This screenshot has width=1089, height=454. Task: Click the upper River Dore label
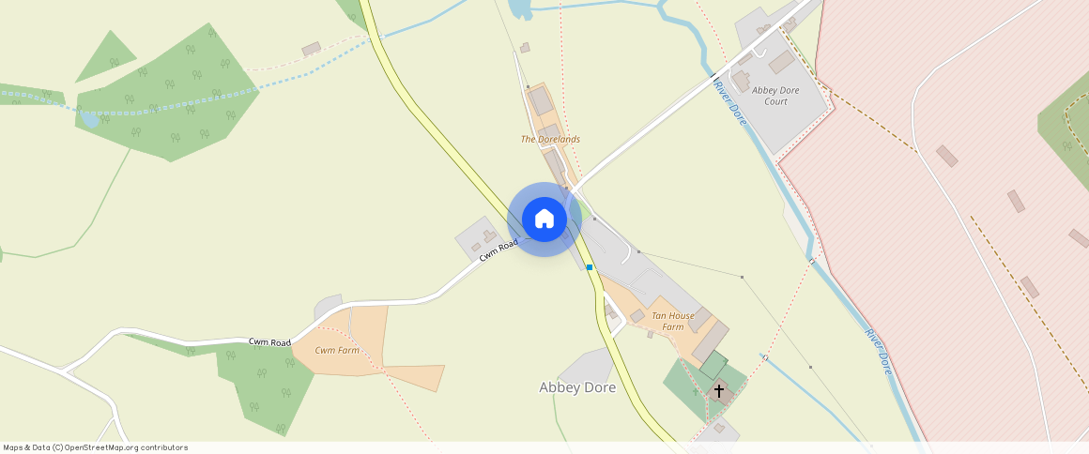tap(731, 103)
